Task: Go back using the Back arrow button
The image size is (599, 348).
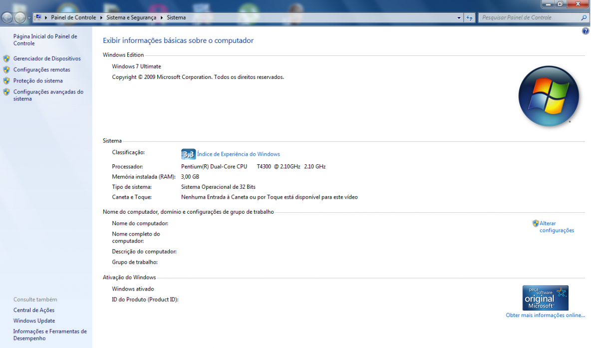Action: 7,18
